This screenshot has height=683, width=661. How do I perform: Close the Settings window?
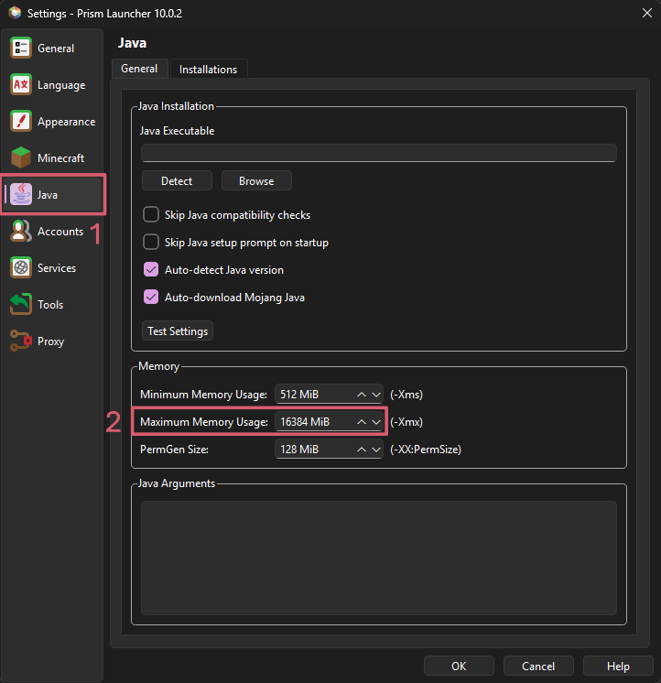tap(647, 13)
